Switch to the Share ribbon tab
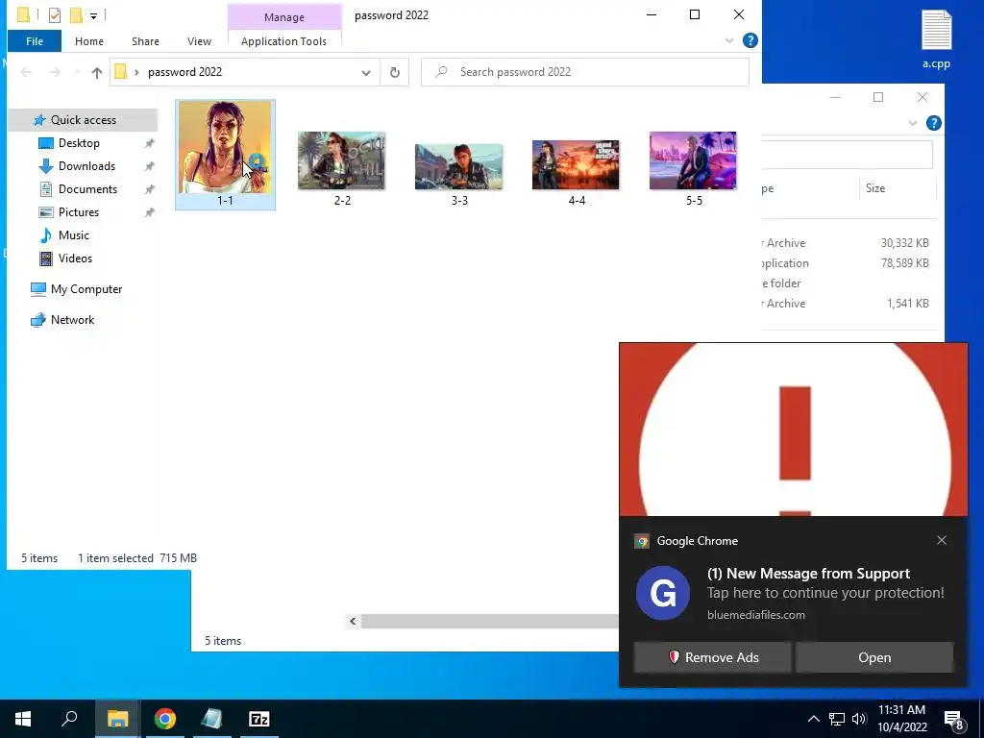Image resolution: width=984 pixels, height=738 pixels. (x=145, y=40)
